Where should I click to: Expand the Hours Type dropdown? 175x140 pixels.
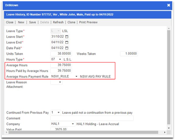pos(60,59)
